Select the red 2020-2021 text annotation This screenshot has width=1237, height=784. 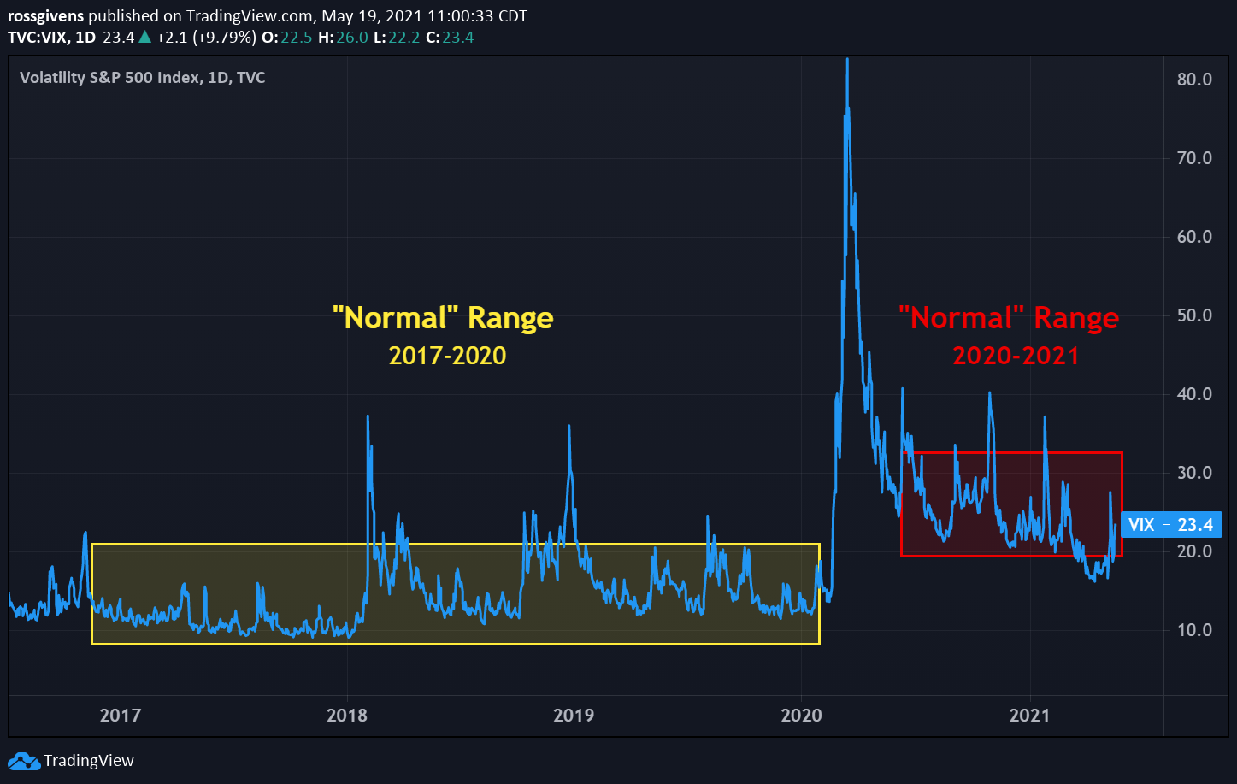click(1016, 355)
